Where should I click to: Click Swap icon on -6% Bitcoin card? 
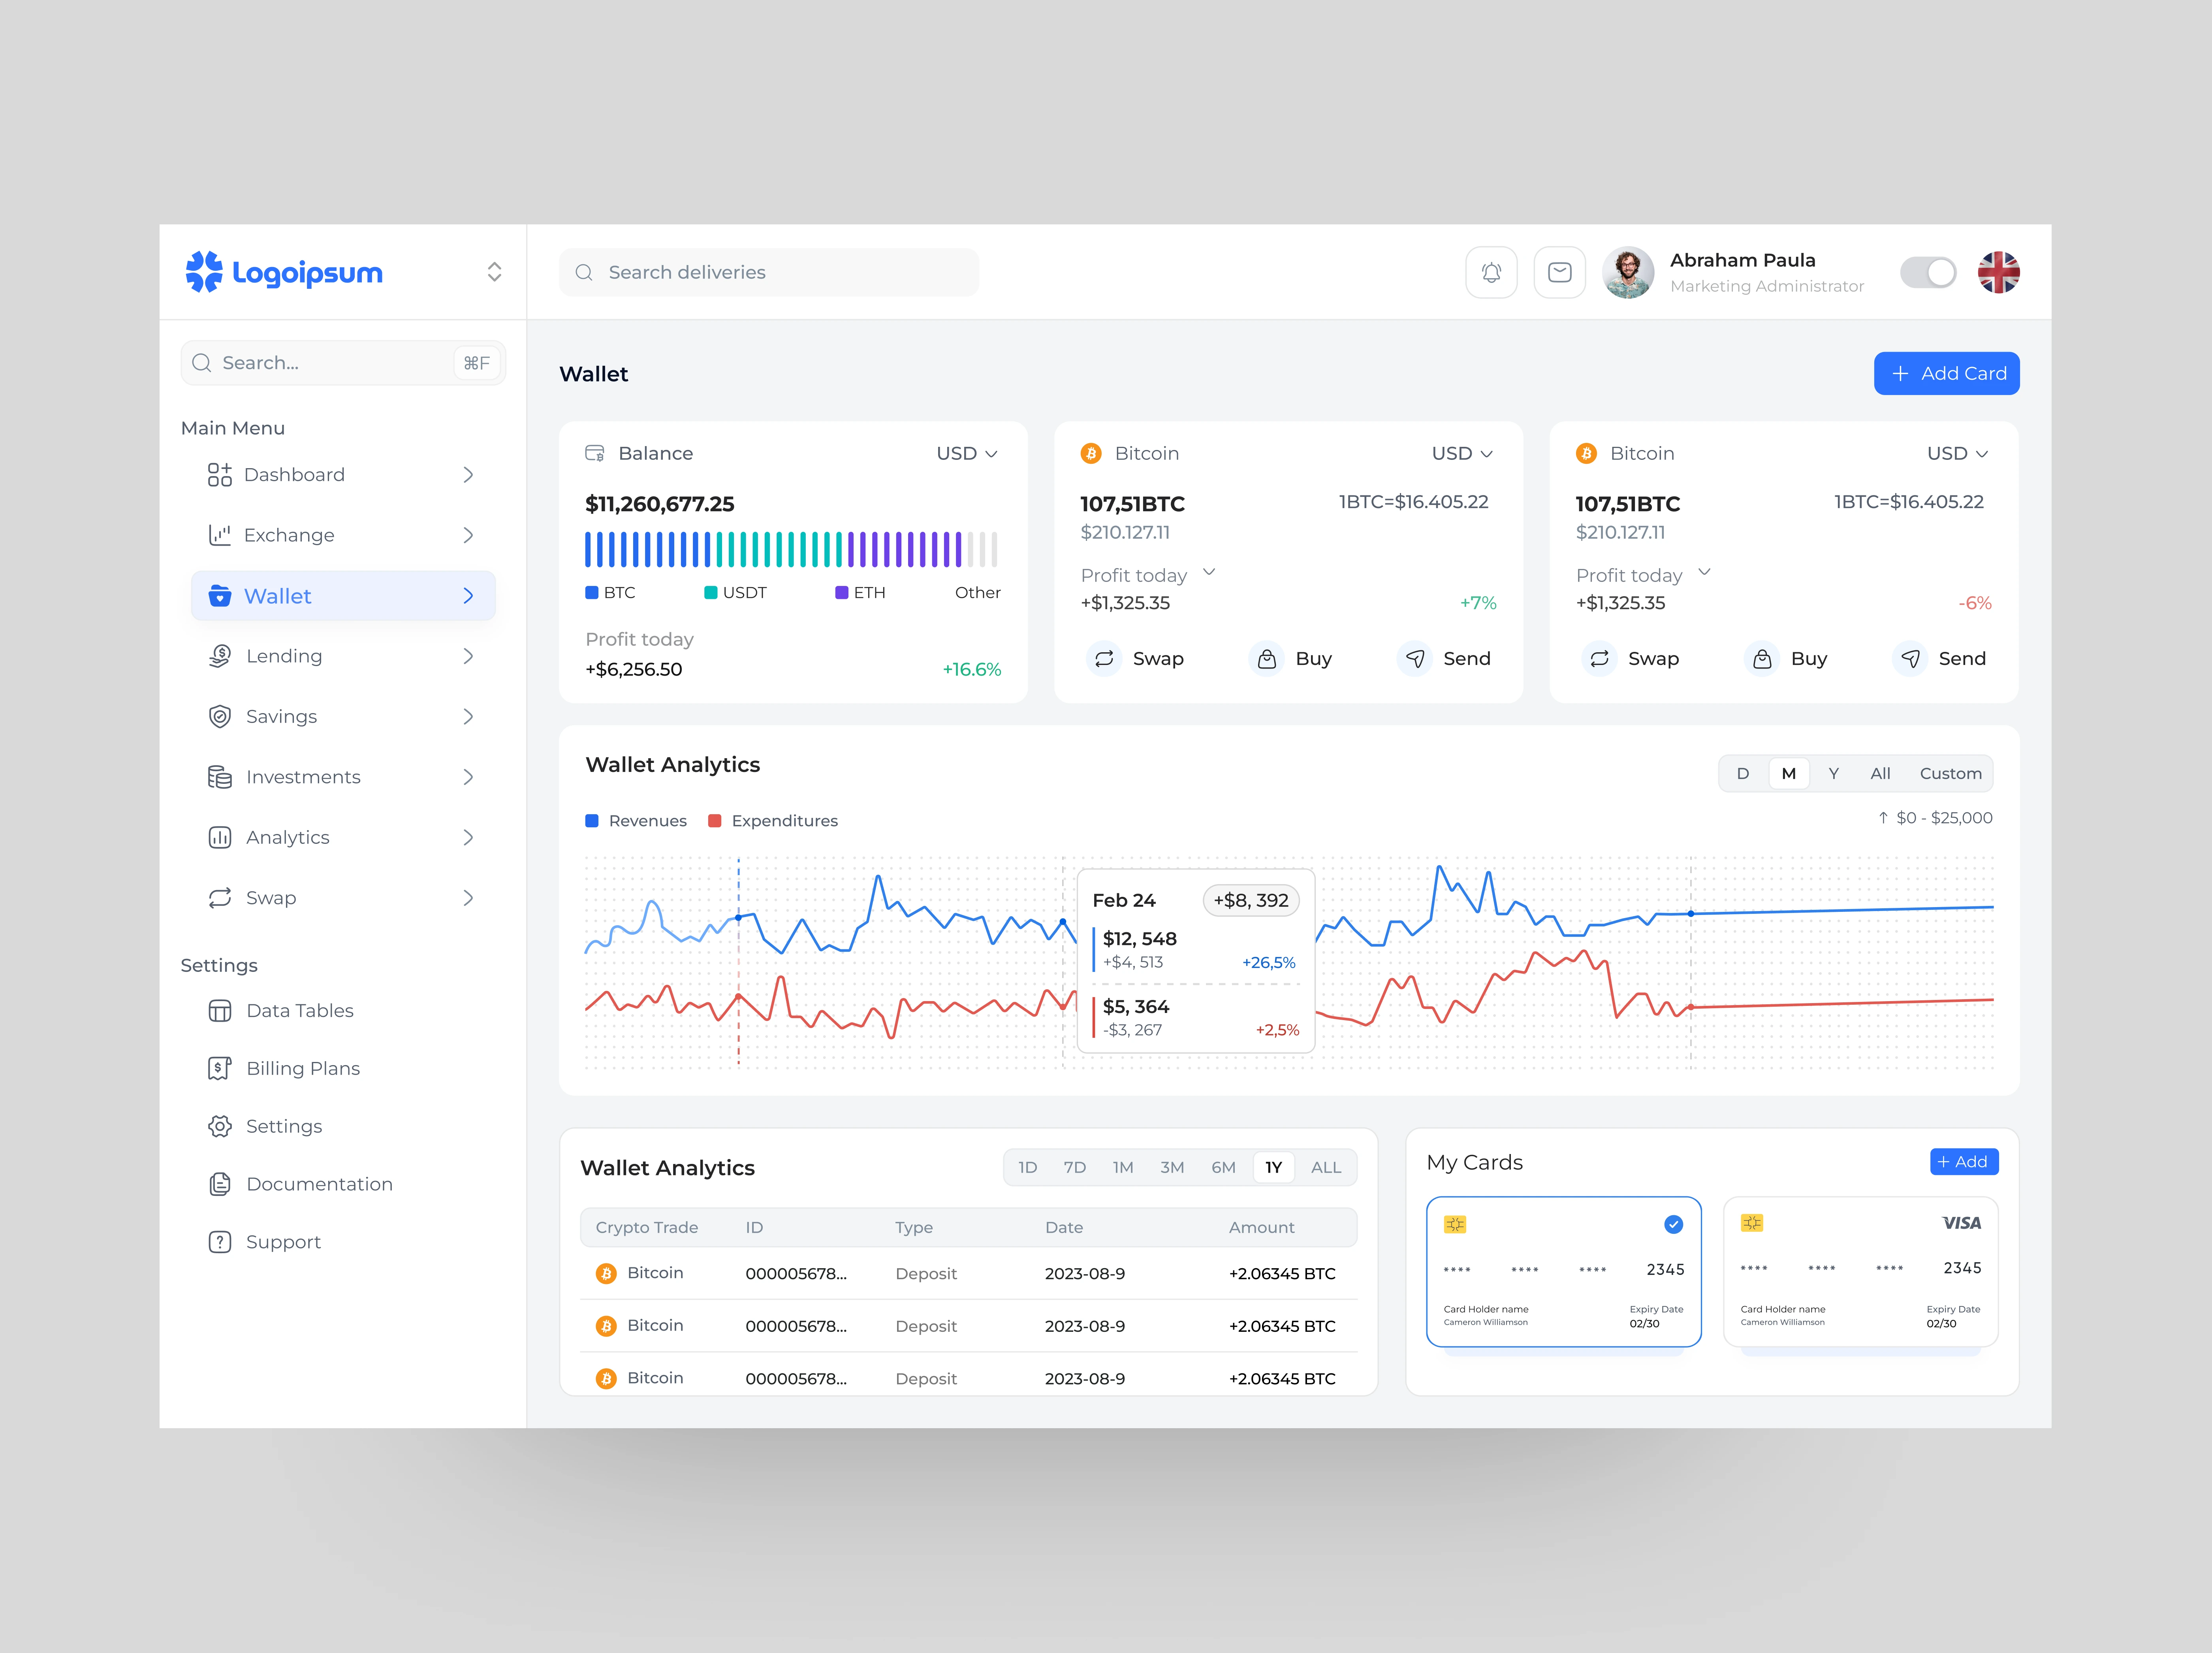point(1599,659)
